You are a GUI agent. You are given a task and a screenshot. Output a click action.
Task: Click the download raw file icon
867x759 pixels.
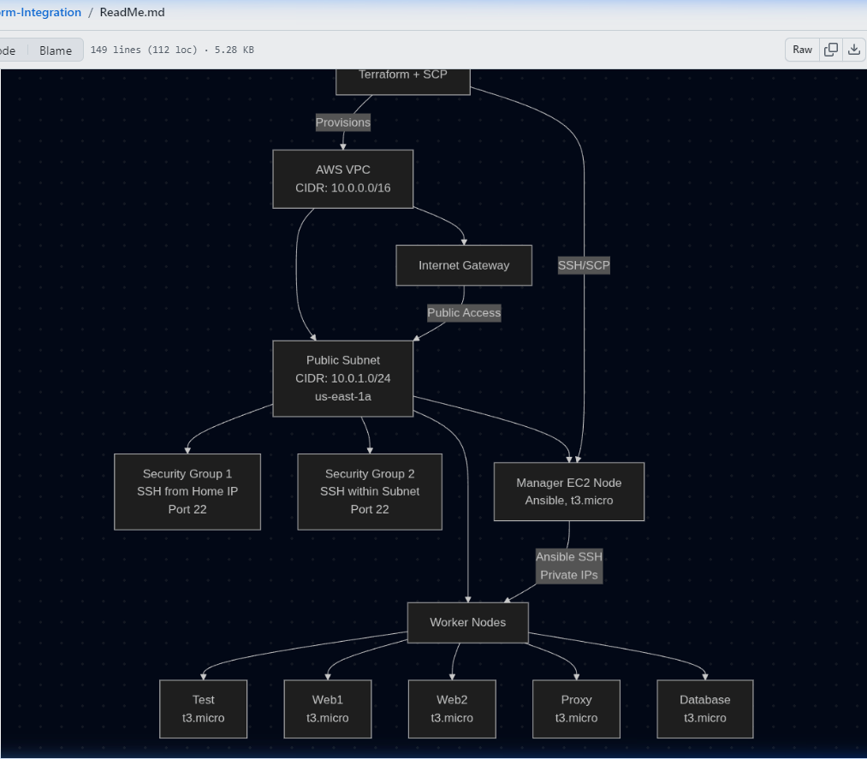[853, 50]
